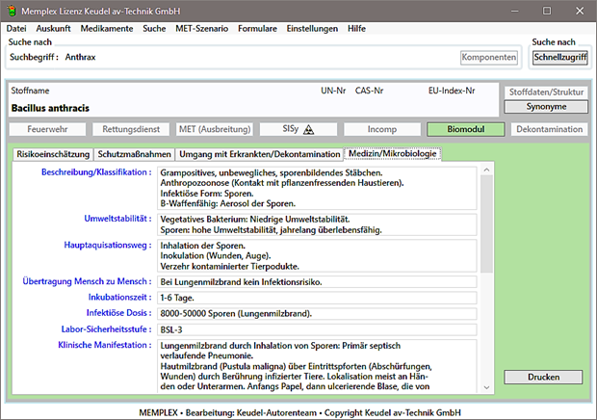
Task: Click the Übertragung Mensch zu Mensch field
Action: pos(317,282)
